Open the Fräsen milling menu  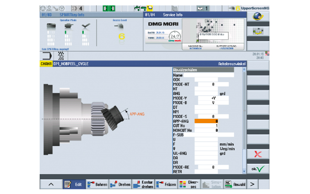tap(166, 184)
